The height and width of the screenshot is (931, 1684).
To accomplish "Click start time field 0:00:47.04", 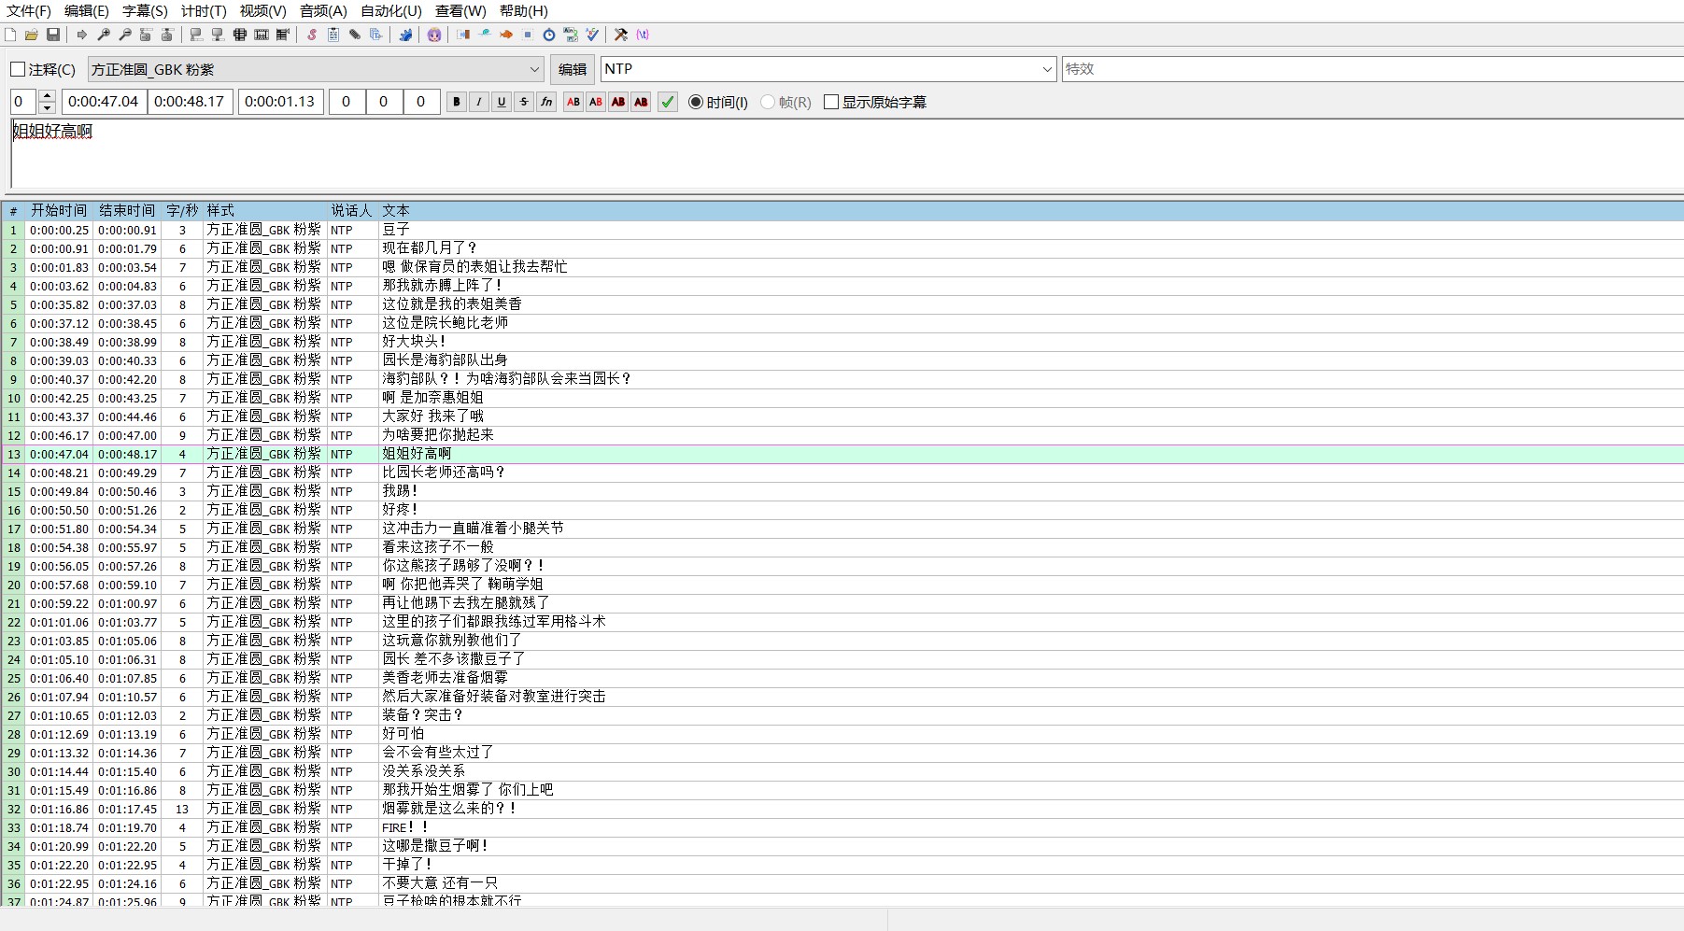I will (x=104, y=102).
